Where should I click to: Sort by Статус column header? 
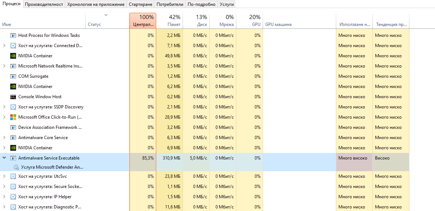point(107,20)
